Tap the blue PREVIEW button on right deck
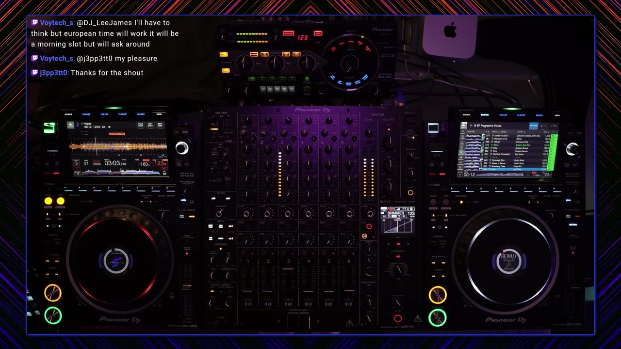The height and width of the screenshot is (349, 621). coord(534,126)
